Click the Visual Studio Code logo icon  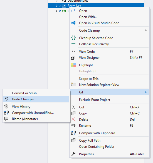pos(73,23)
